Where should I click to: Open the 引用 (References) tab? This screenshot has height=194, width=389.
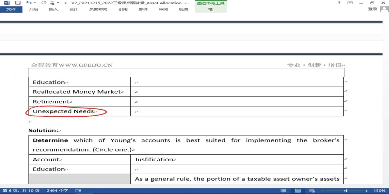point(123,9)
